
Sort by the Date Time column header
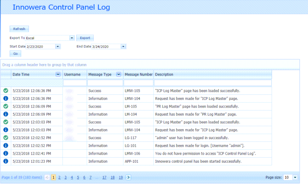21,74
